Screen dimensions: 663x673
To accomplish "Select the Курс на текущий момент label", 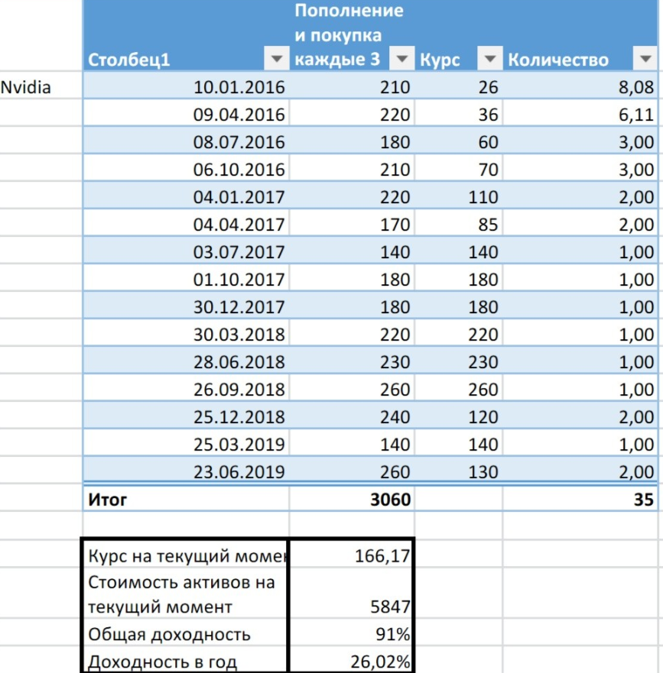I will (x=185, y=555).
